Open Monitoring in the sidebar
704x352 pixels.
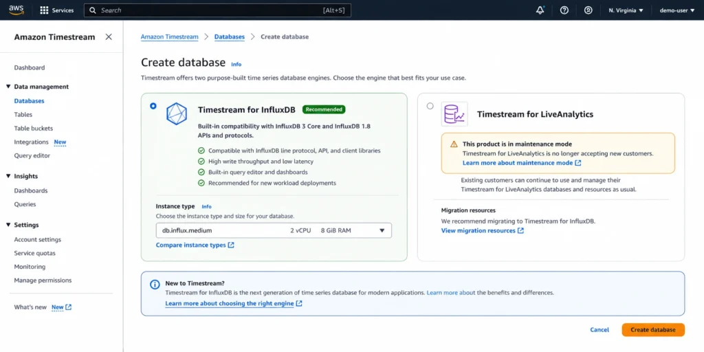30,267
